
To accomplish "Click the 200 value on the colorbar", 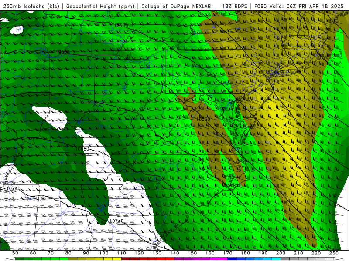I will [x=281, y=253].
